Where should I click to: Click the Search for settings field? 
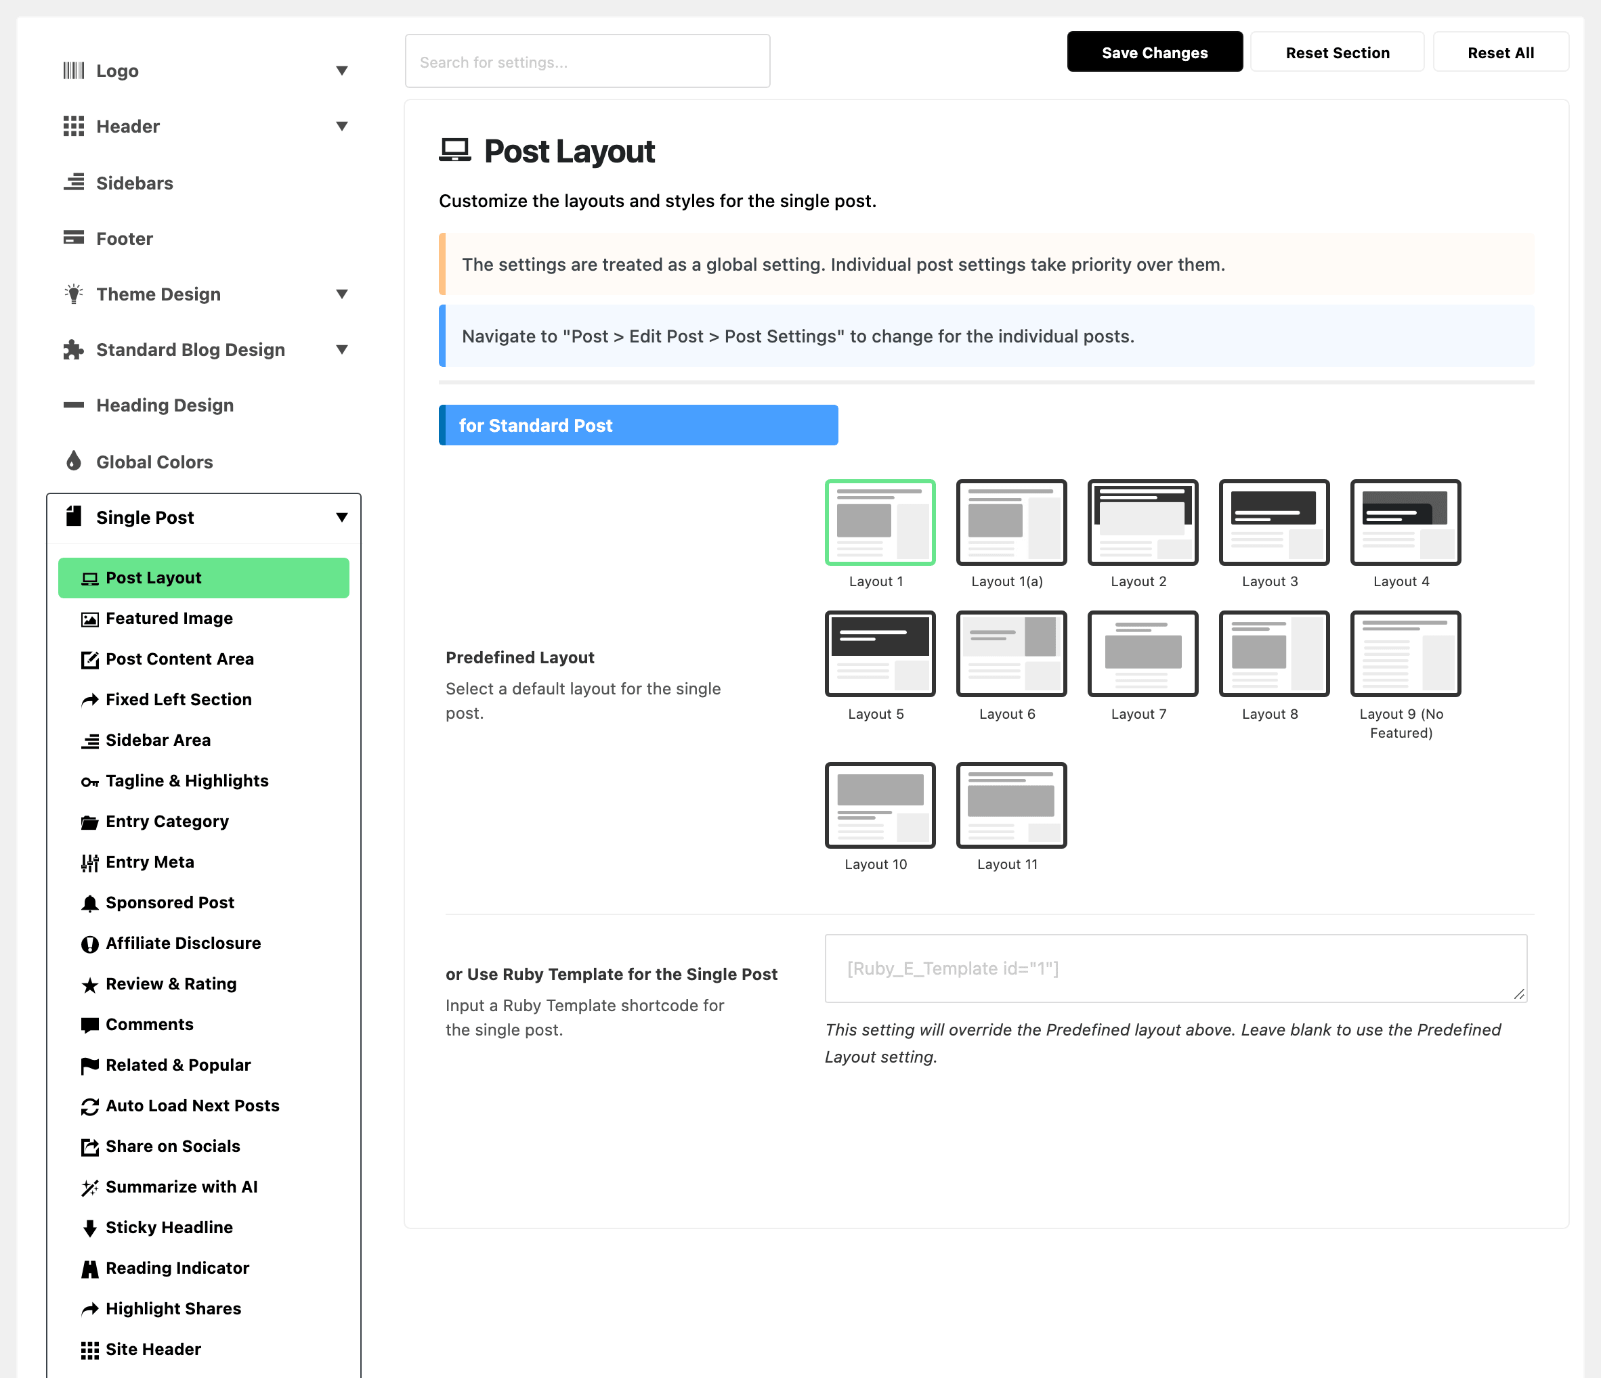587,61
